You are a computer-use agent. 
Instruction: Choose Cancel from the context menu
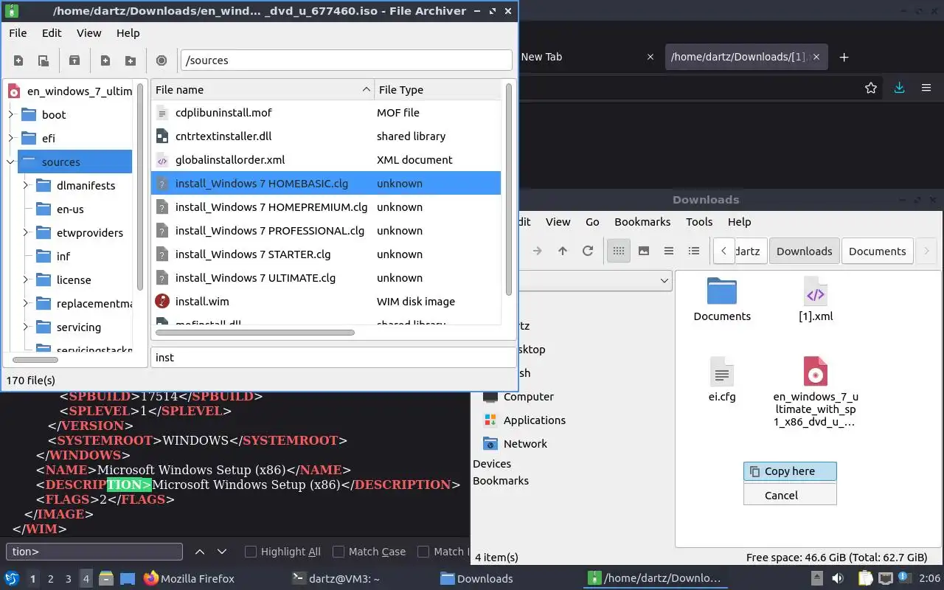790,496
